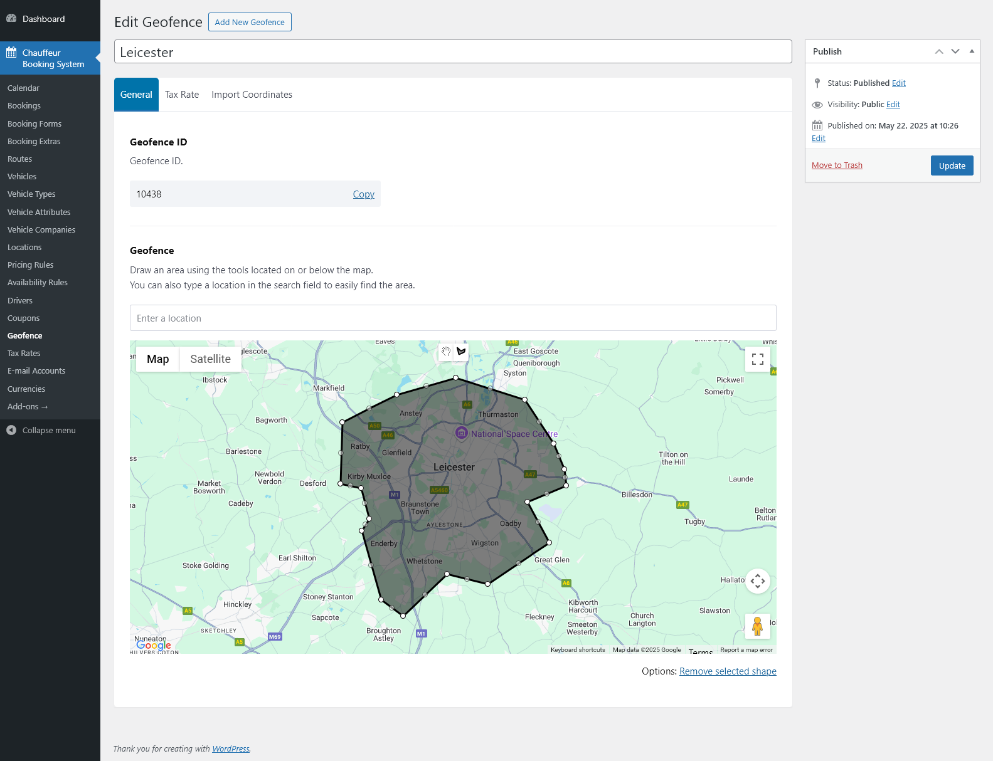The width and height of the screenshot is (993, 761).
Task: Click the Hinckley label on map
Action: tap(237, 605)
